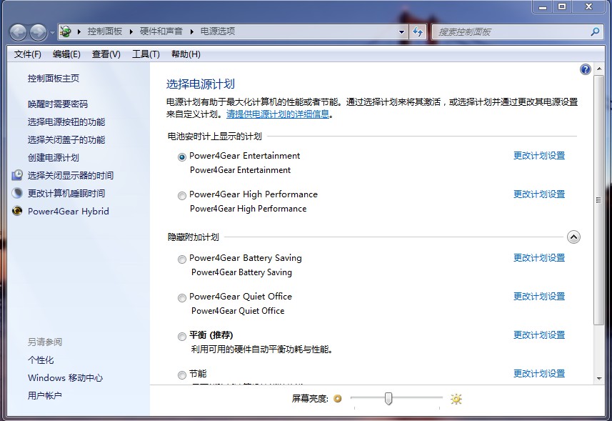Open 更改计划设置 for Power4Gear Quiet Office
Viewport: 612px width, 421px height.
539,297
